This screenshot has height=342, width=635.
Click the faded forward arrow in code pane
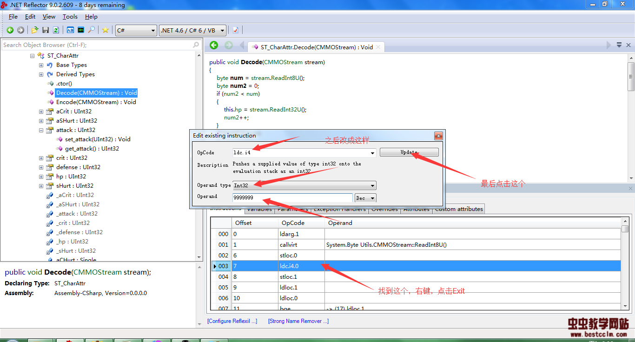coord(229,45)
